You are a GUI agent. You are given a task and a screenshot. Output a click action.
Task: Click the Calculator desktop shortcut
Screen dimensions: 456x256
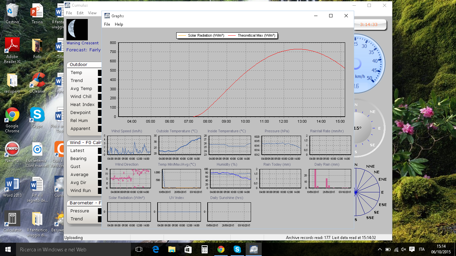point(12,219)
